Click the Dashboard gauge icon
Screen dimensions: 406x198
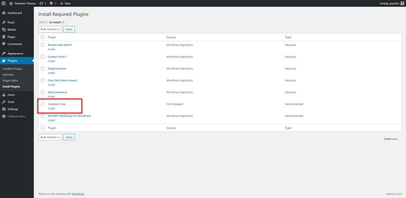4,13
